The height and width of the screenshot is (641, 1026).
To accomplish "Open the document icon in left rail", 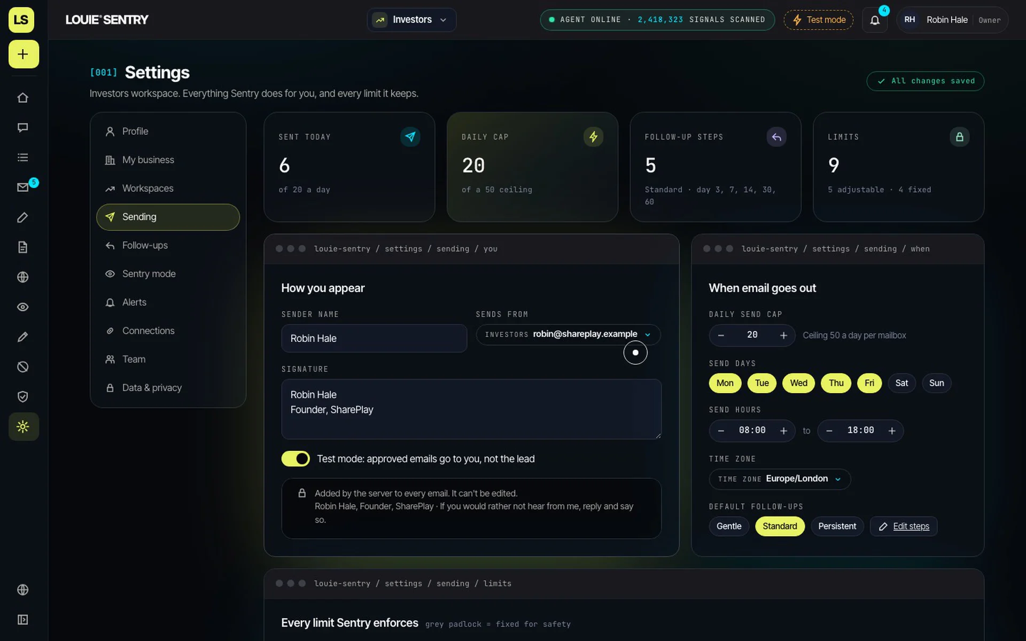I will 22,247.
